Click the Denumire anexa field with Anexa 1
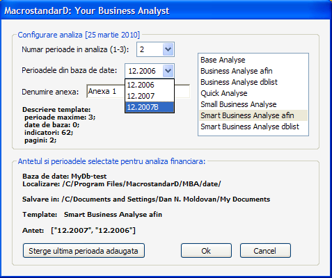This screenshot has height=278, width=332. pos(139,91)
